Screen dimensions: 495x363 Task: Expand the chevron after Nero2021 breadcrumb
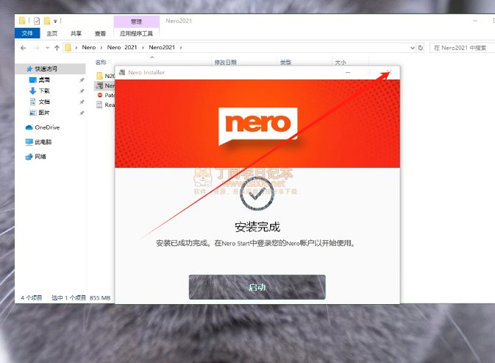pos(181,48)
